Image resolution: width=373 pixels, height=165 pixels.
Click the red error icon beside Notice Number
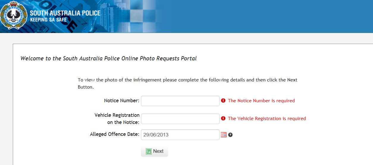point(223,101)
